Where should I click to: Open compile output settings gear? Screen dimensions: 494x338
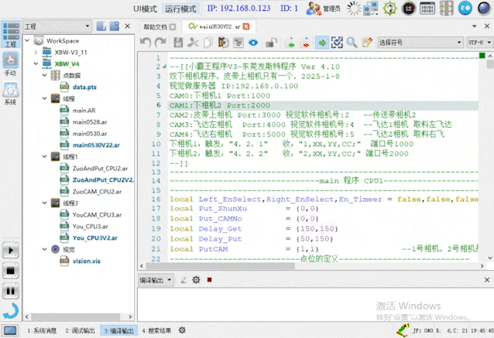(196, 280)
